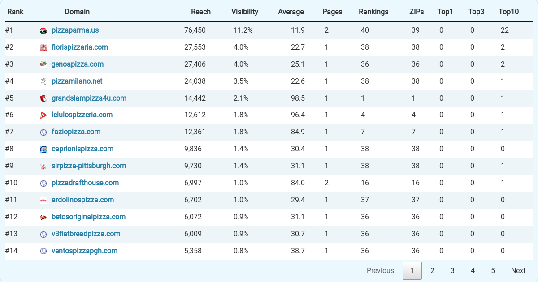538x282 pixels.
Task: Click the betosoriginalpizza.com favicon
Action: click(43, 217)
